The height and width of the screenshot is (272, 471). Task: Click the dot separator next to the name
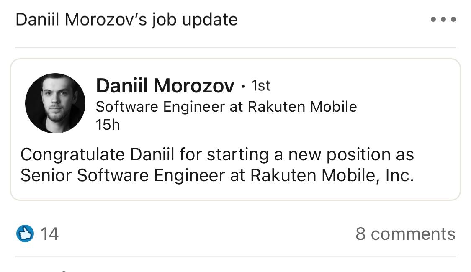click(x=243, y=87)
